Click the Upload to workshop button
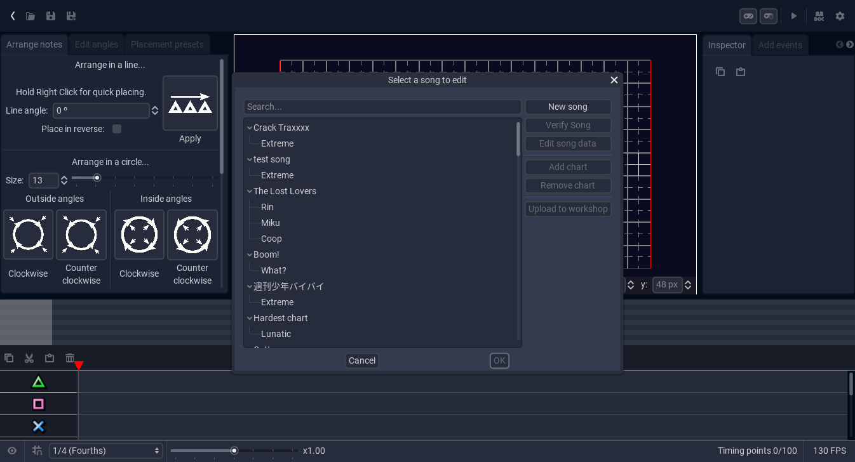This screenshot has height=462, width=855. tap(568, 209)
